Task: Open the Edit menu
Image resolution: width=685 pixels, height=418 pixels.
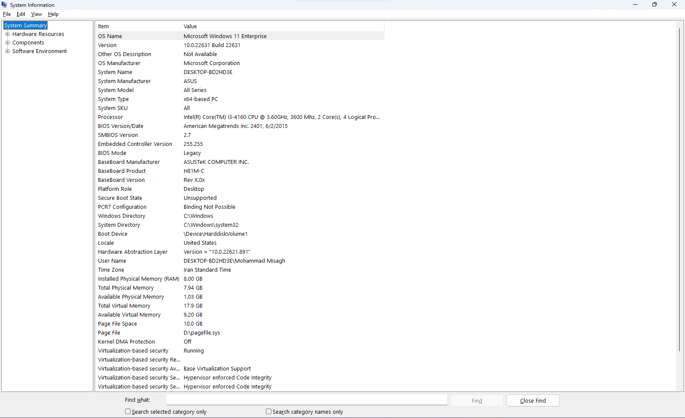Action: coord(21,14)
